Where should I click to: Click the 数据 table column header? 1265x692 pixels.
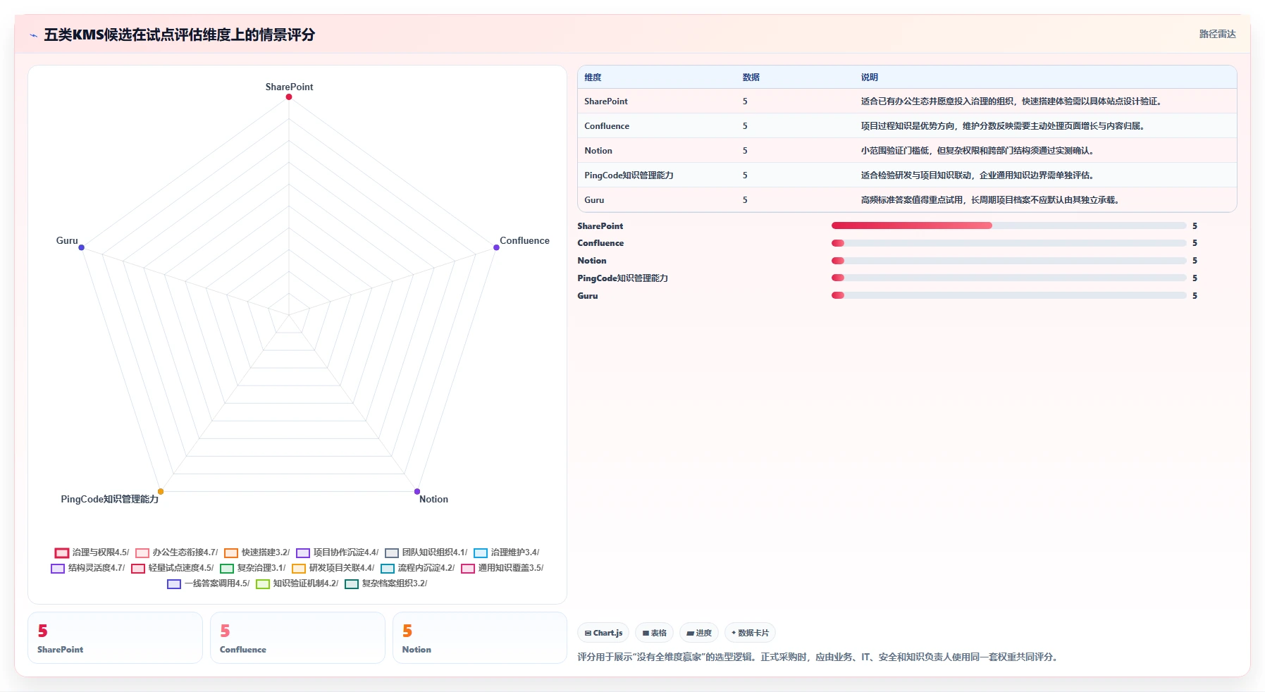tap(751, 78)
